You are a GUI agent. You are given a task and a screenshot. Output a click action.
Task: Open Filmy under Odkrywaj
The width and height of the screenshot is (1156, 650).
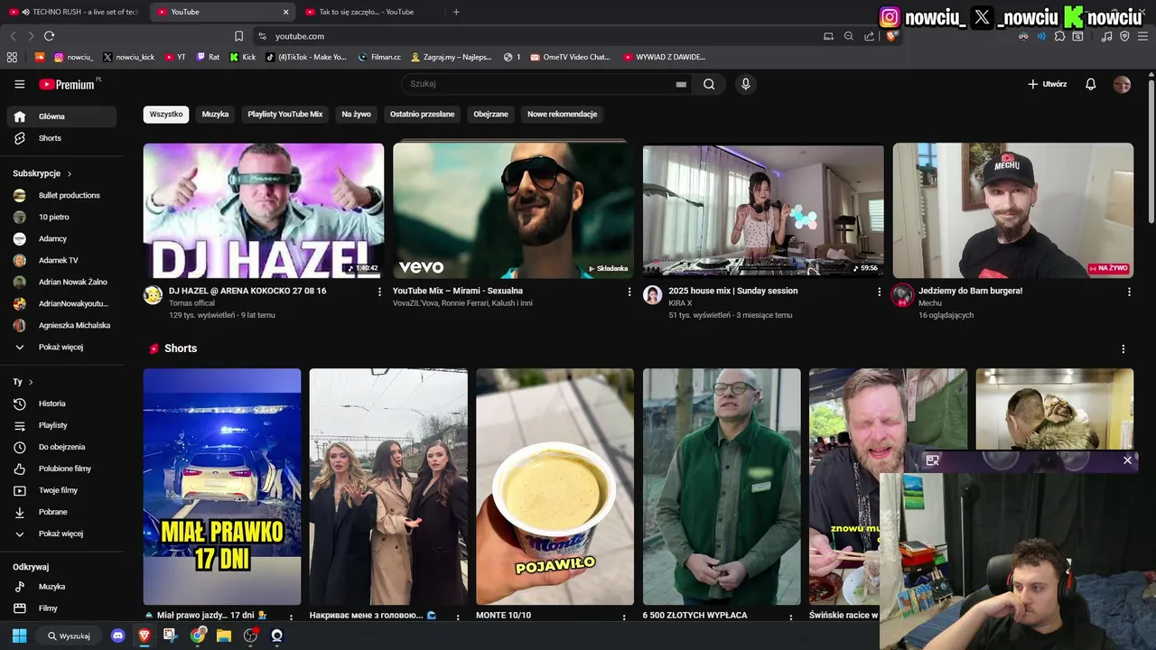pos(61,608)
